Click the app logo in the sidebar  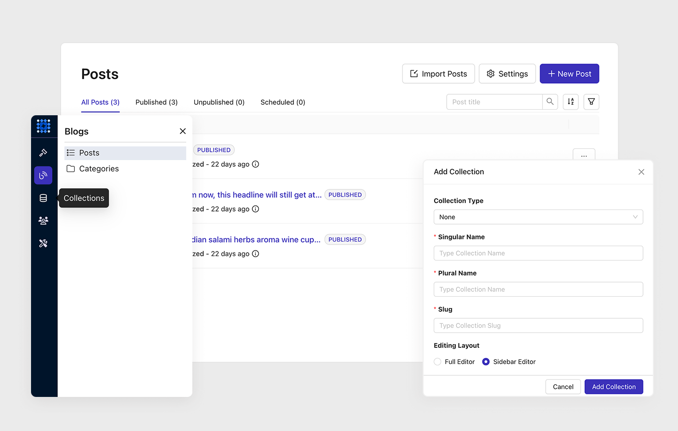click(44, 126)
